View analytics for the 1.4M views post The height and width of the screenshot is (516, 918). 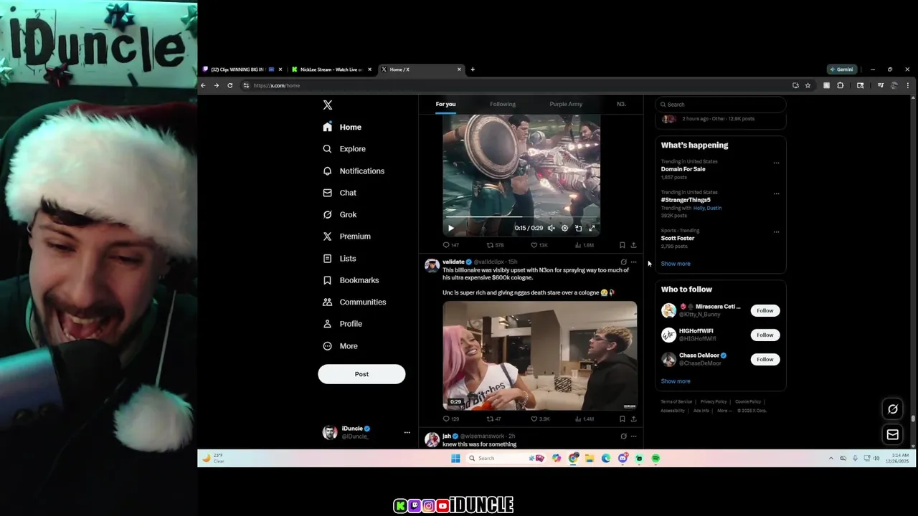click(x=585, y=419)
